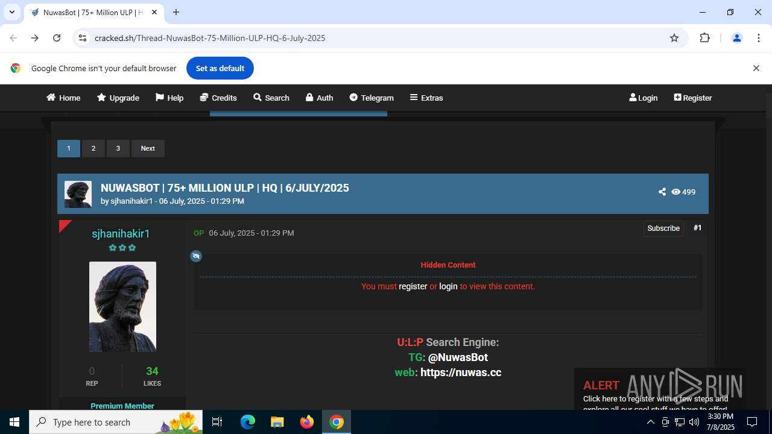Expand the Extras menu
The height and width of the screenshot is (434, 772).
426,98
